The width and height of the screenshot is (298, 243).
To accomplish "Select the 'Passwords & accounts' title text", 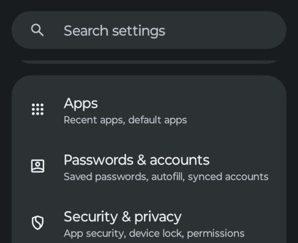I will pos(137,160).
